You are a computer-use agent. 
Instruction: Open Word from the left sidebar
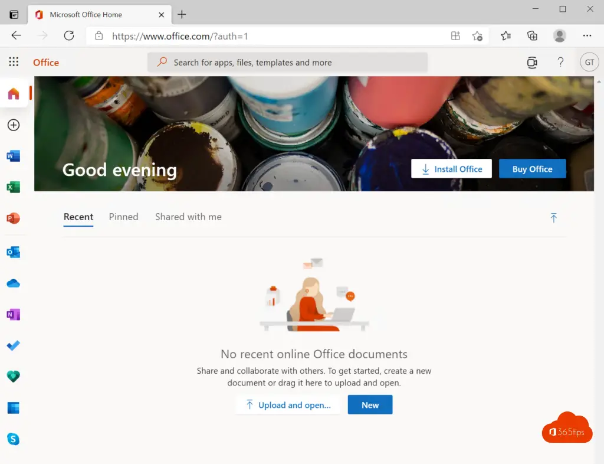coord(13,156)
